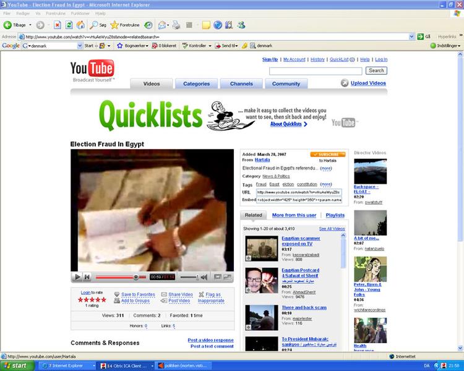Open the Messenger people toolbar icon
This screenshot has width=464, height=371.
[241, 25]
